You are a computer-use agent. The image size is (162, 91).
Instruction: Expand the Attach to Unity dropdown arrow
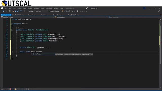(60, 11)
